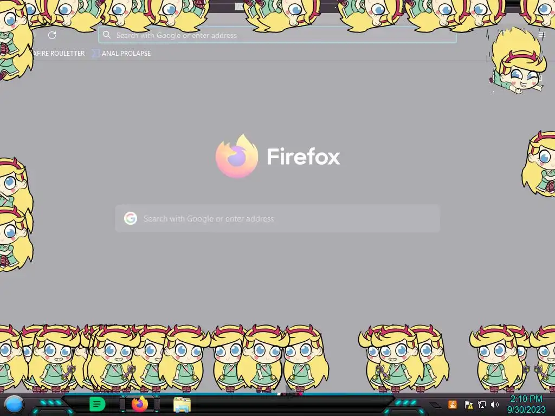The height and width of the screenshot is (416, 555).
Task: Open the green chat app on taskbar
Action: tap(97, 404)
